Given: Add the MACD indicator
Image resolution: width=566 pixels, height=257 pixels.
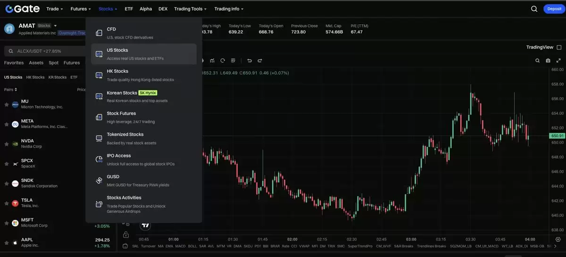Looking at the screenshot, I should click(x=180, y=246).
